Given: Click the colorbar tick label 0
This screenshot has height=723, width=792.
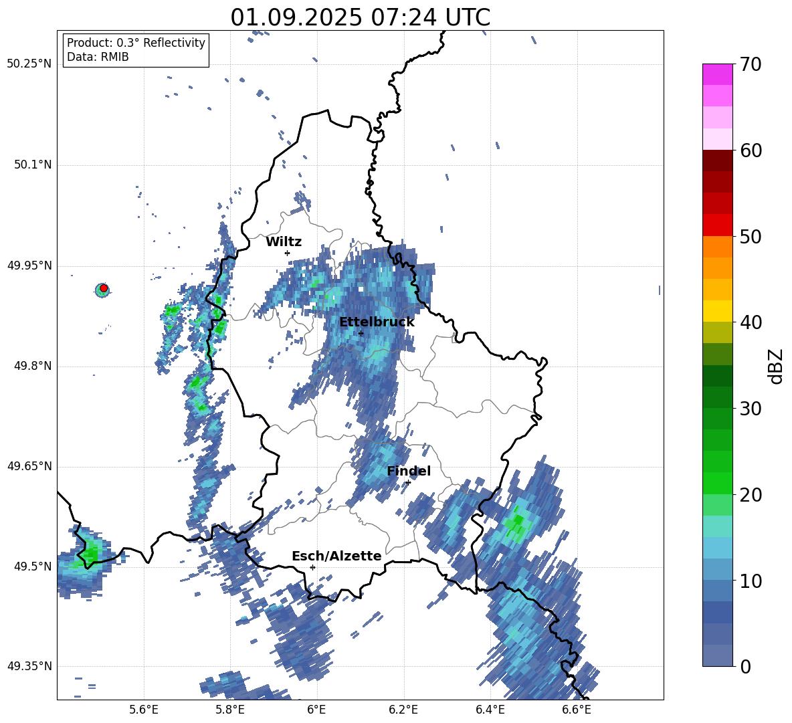Looking at the screenshot, I should pos(745,667).
